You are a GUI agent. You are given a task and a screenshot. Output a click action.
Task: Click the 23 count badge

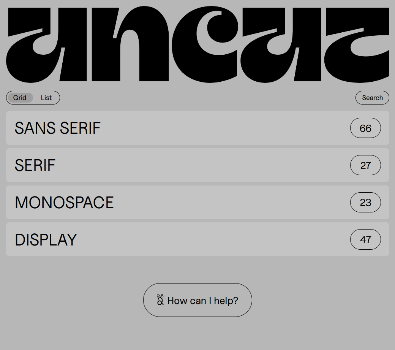pos(365,202)
